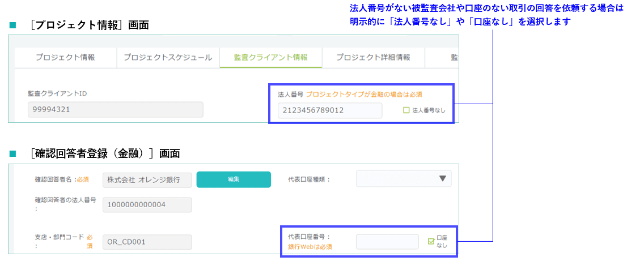Image resolution: width=627 pixels, height=261 pixels.
Task: Enable the 法人番号なし checkbox
Action: 406,110
